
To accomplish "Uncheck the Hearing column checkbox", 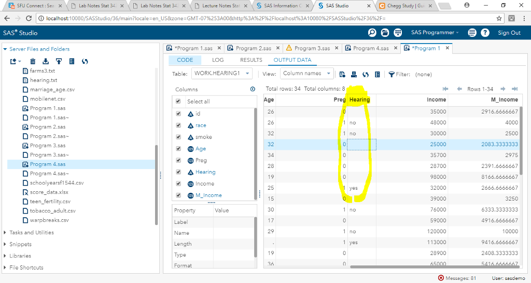I will pyautogui.click(x=178, y=172).
